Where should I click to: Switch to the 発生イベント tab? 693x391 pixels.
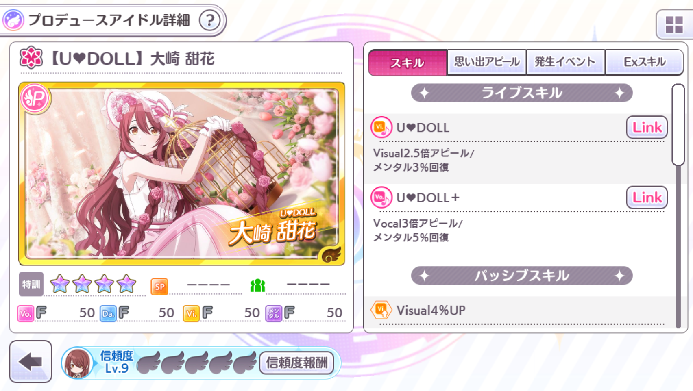click(565, 62)
